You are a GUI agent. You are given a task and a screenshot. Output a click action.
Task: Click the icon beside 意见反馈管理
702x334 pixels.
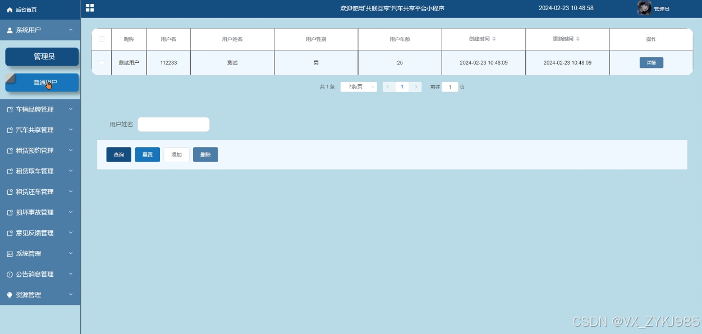[10, 233]
